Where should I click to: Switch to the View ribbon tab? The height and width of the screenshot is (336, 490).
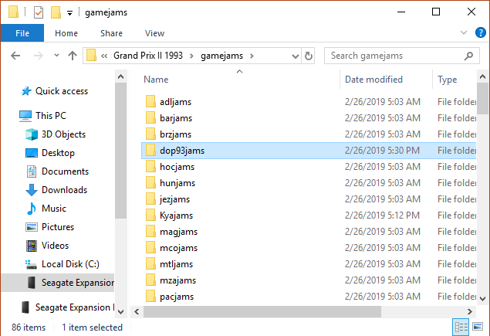click(x=154, y=33)
